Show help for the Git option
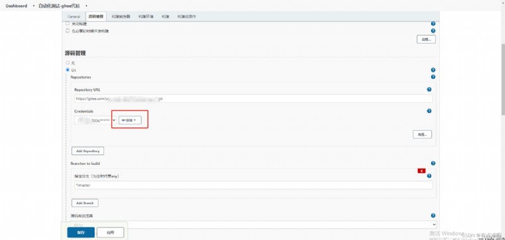 pyautogui.click(x=433, y=70)
